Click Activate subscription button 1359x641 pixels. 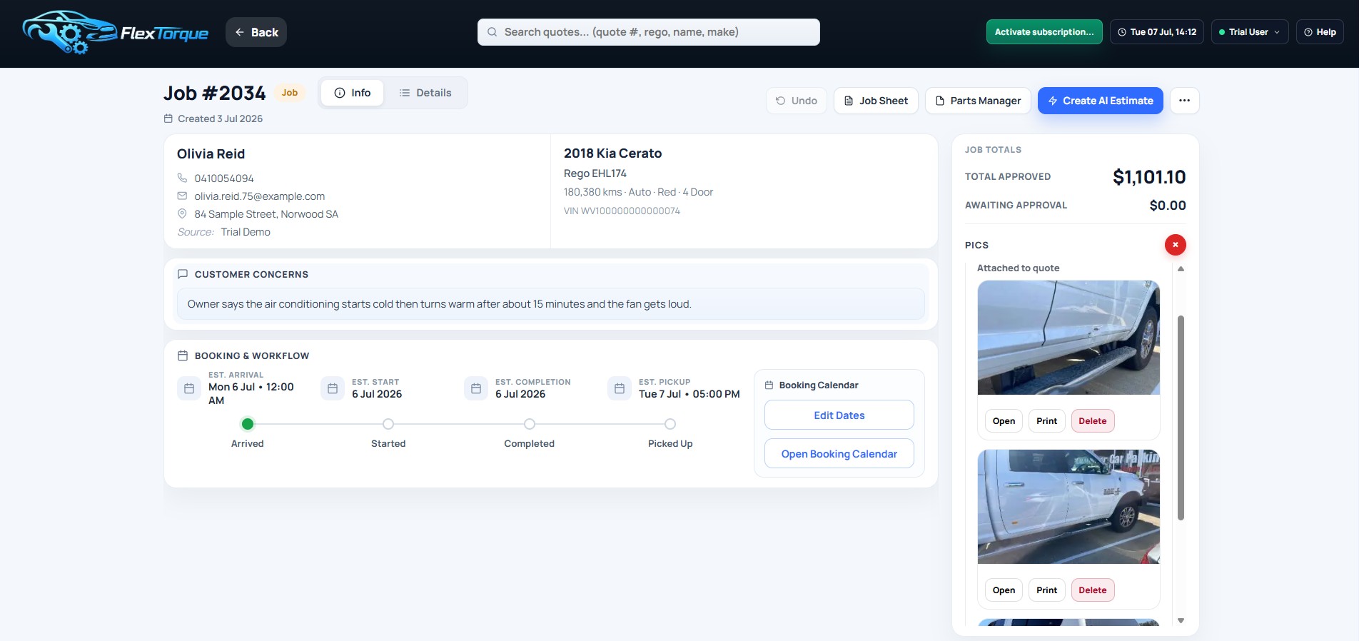(x=1044, y=32)
